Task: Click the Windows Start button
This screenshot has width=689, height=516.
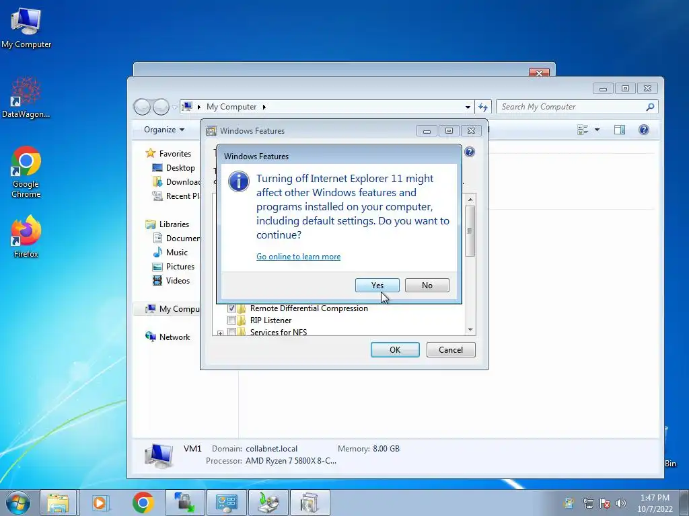Action: coord(17,503)
